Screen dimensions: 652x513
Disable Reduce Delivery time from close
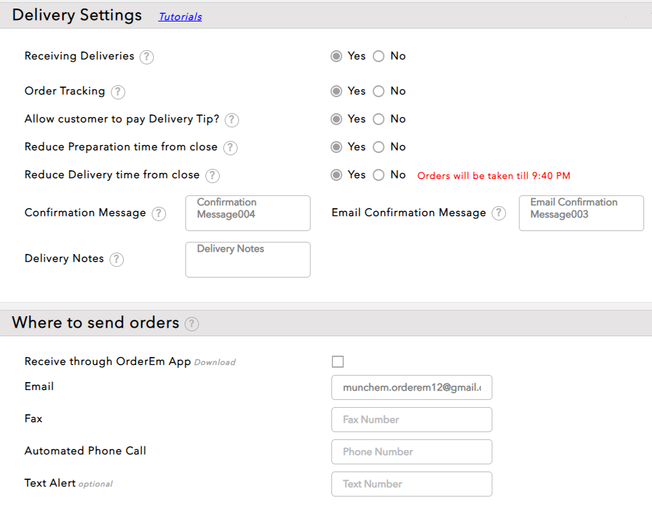[x=379, y=175]
